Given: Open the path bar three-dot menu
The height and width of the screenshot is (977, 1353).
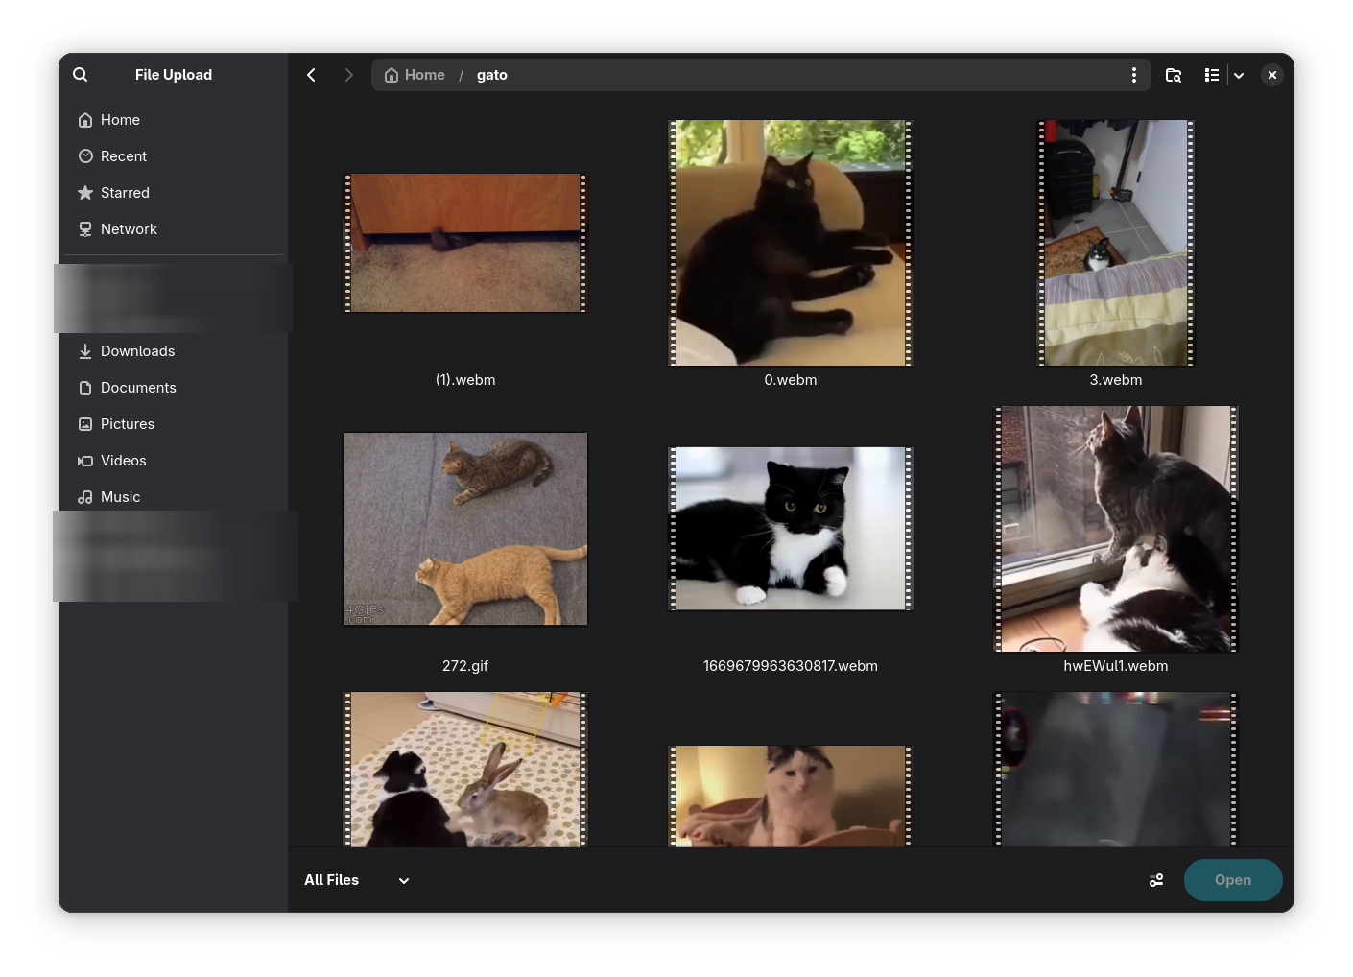Looking at the screenshot, I should pyautogui.click(x=1133, y=75).
